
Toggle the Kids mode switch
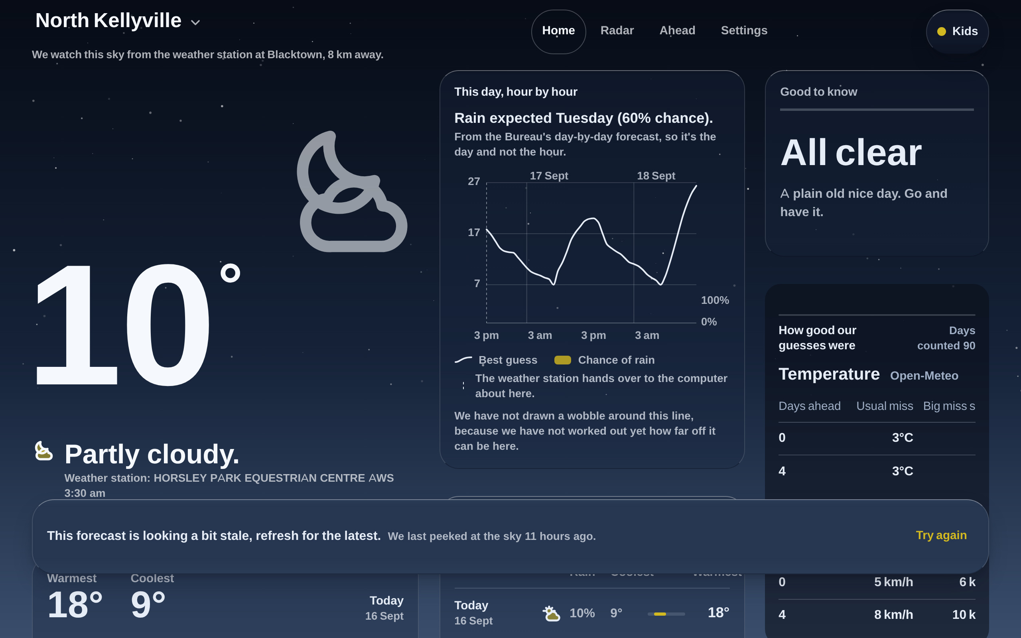(x=957, y=31)
